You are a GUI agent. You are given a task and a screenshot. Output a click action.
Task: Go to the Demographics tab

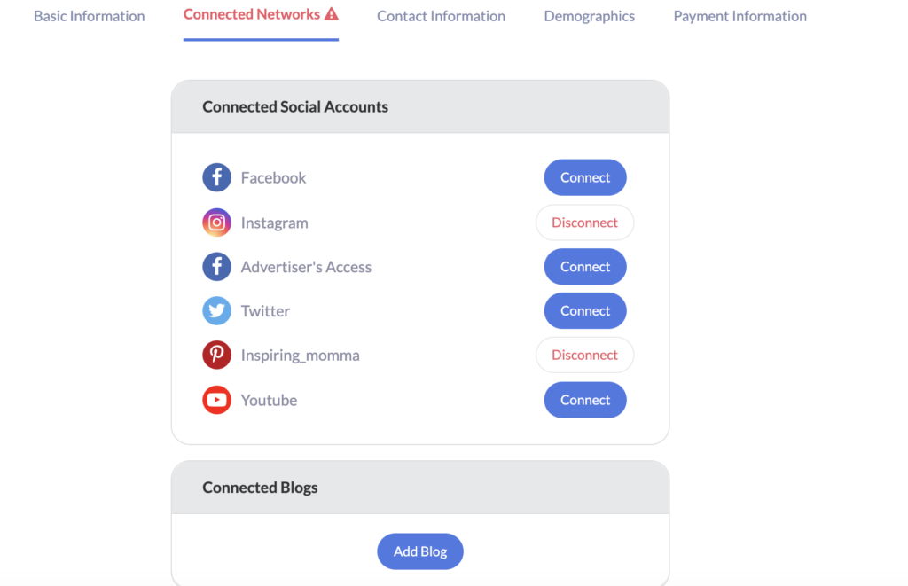[x=589, y=16]
